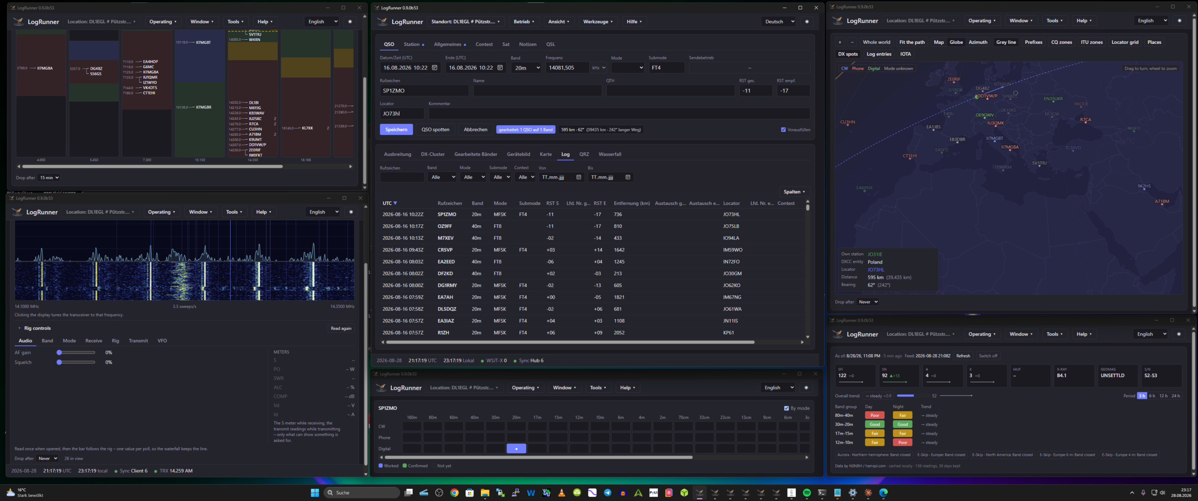Zoom in the map with the plus button

pos(840,42)
